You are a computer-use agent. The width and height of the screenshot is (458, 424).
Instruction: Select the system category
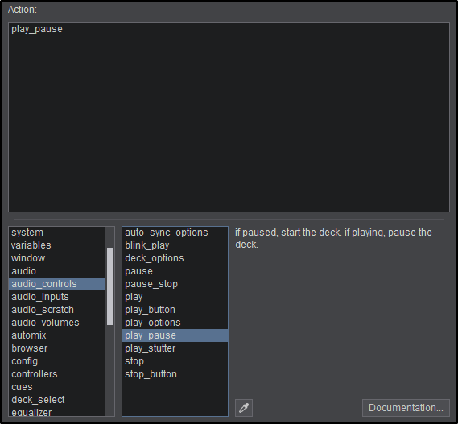[x=57, y=233]
